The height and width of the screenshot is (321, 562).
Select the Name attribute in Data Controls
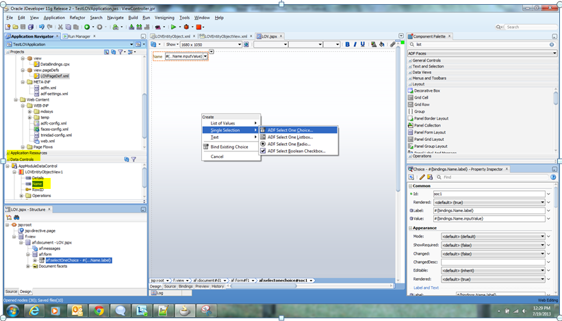(x=37, y=184)
